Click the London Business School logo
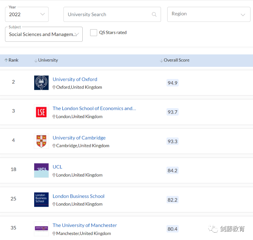 pyautogui.click(x=41, y=200)
